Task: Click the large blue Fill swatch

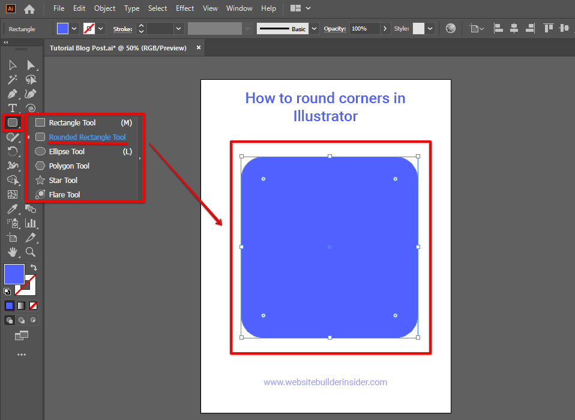Action: [14, 274]
